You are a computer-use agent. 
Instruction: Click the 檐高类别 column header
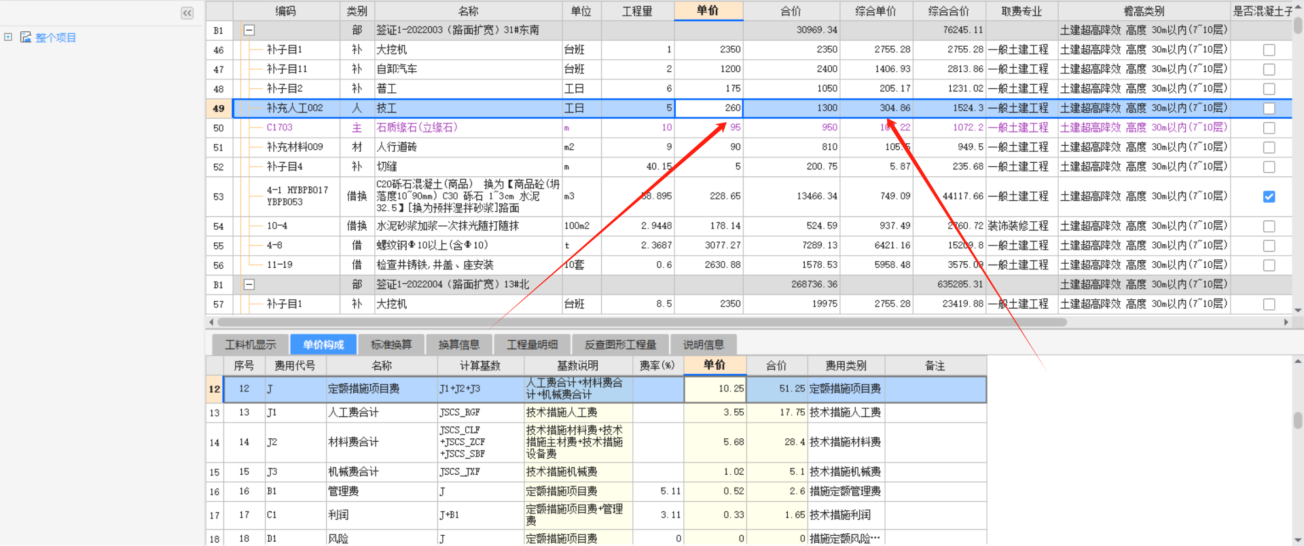(x=1144, y=11)
